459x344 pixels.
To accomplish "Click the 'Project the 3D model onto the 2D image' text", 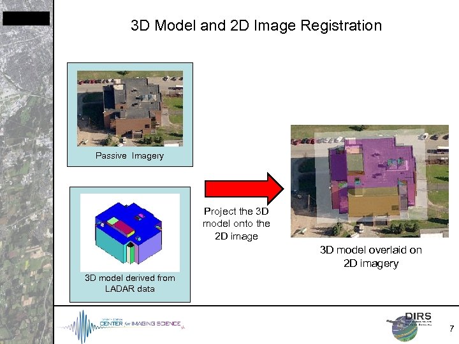I will click(237, 224).
